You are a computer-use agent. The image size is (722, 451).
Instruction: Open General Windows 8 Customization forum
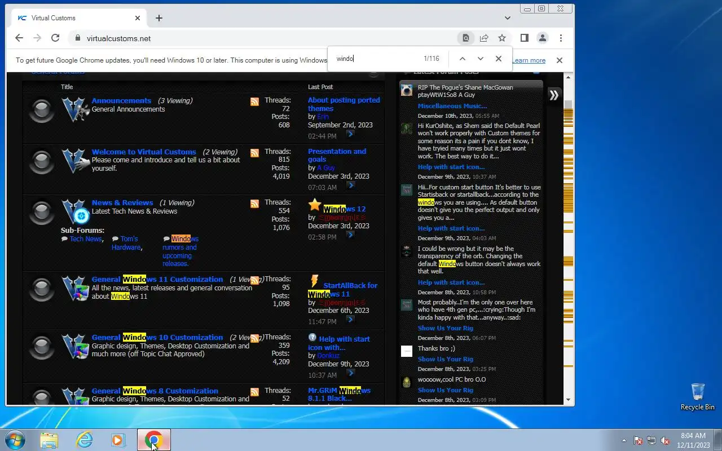tap(155, 391)
